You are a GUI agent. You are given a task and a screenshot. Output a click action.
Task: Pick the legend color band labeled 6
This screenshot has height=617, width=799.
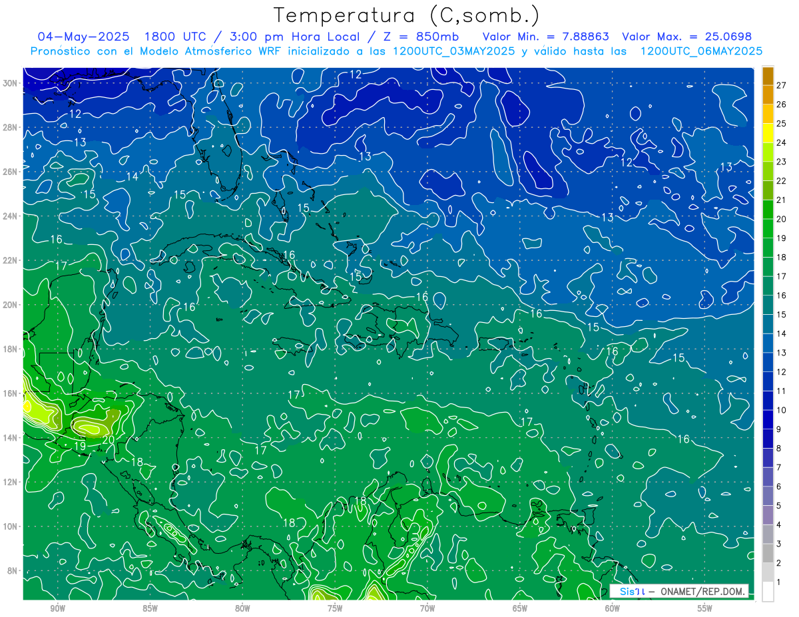(x=768, y=477)
